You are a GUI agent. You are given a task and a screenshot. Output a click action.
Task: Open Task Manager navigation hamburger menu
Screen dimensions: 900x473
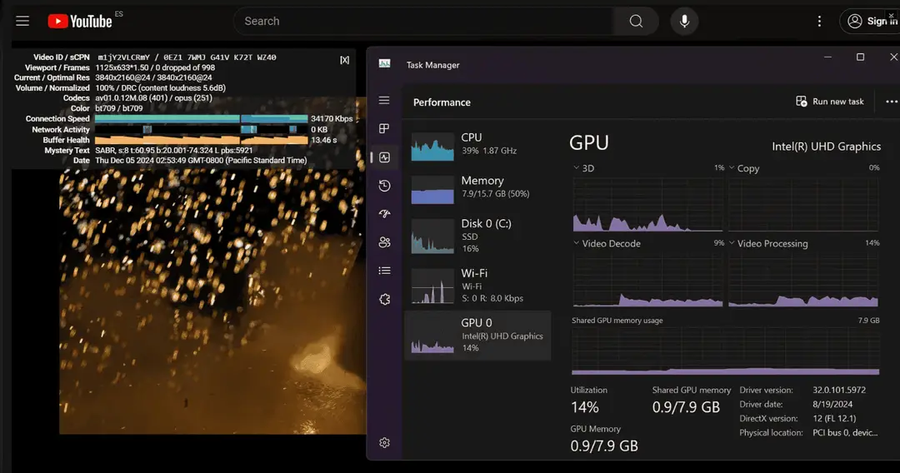coord(384,100)
